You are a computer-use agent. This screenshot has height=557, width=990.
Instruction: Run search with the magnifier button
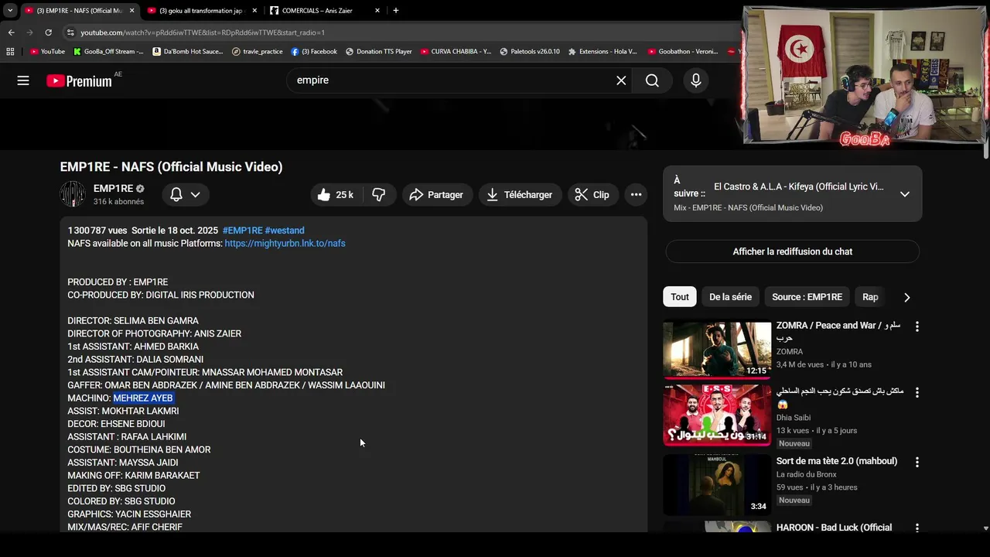[x=652, y=80]
